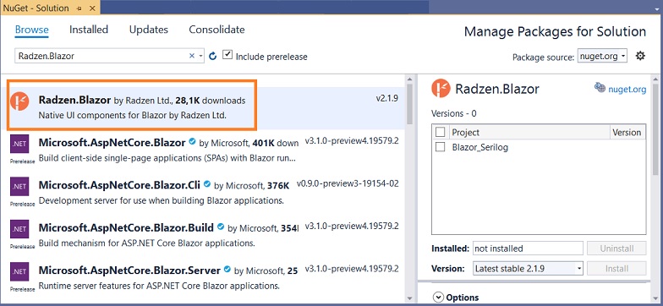Open the Version Latest stable 2.1.9 dropdown
This screenshot has width=663, height=306.
(x=528, y=269)
